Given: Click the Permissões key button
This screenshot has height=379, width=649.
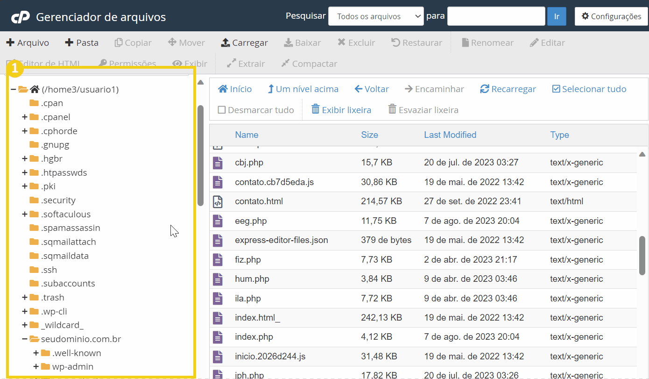Looking at the screenshot, I should point(127,64).
